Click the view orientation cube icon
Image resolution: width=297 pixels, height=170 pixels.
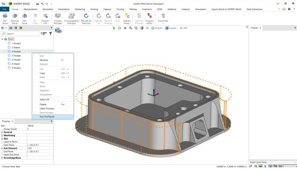pyautogui.click(x=141, y=28)
